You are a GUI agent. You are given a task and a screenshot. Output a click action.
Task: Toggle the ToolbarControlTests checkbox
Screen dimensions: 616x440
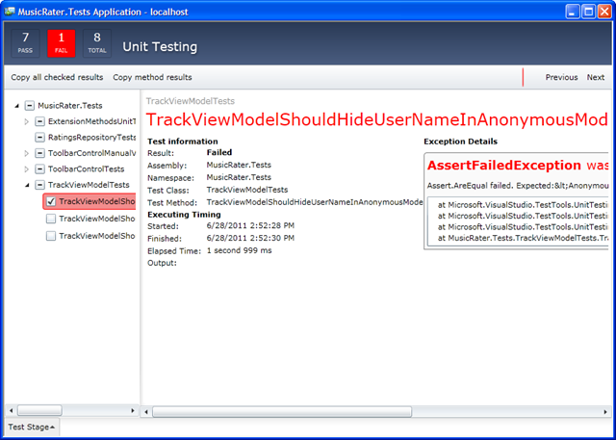[40, 169]
